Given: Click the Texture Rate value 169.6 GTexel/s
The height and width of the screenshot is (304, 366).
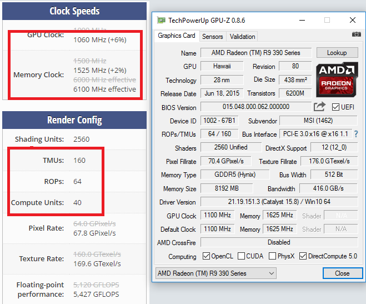Looking at the screenshot, I should click(97, 264).
